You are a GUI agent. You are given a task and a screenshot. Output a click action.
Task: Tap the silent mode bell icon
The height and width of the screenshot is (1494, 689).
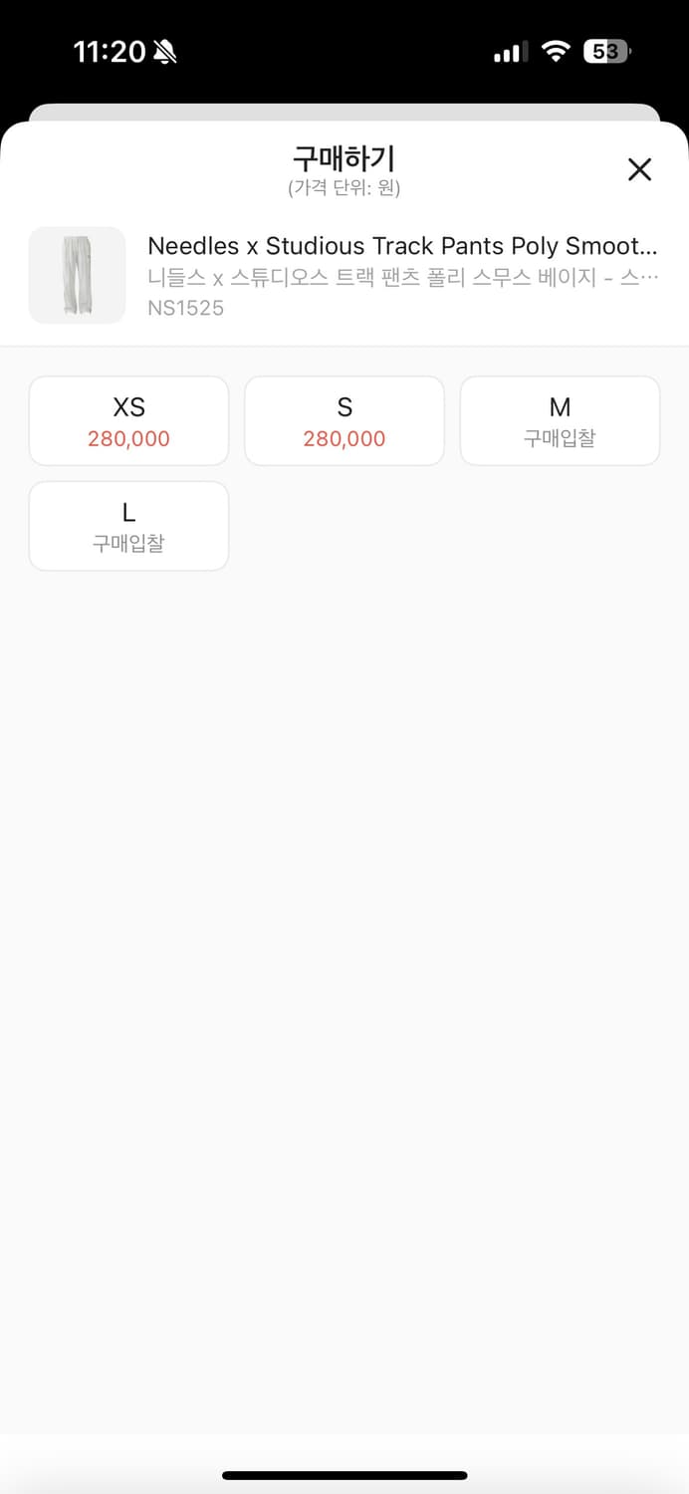pyautogui.click(x=165, y=52)
